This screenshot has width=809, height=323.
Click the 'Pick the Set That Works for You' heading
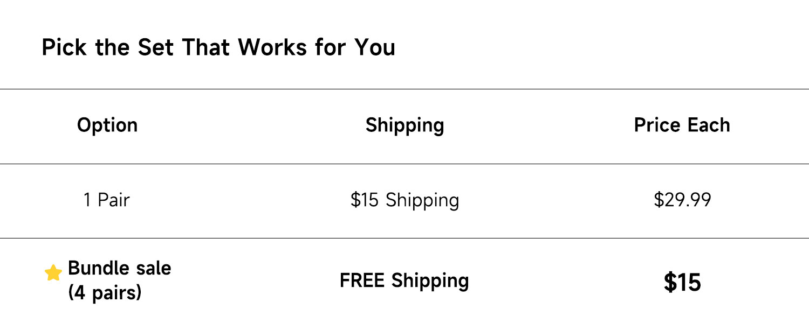(218, 48)
